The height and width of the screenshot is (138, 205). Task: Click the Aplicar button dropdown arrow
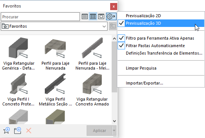114,131
